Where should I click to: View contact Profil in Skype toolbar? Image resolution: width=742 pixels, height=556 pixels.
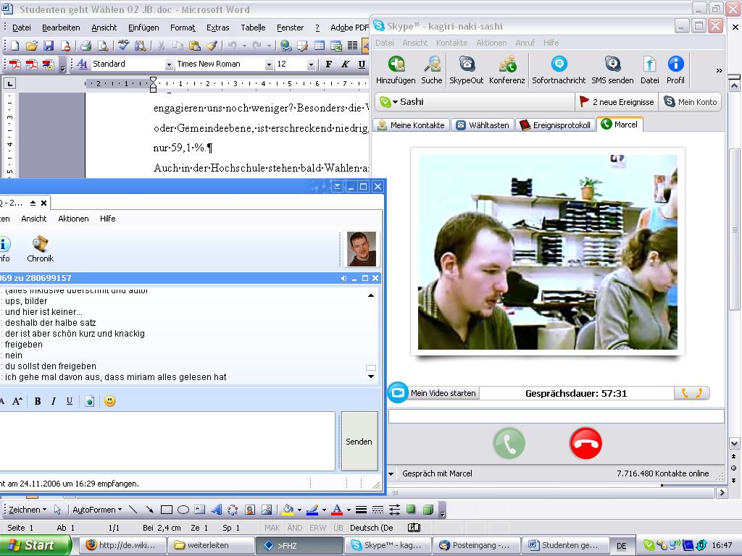click(675, 70)
